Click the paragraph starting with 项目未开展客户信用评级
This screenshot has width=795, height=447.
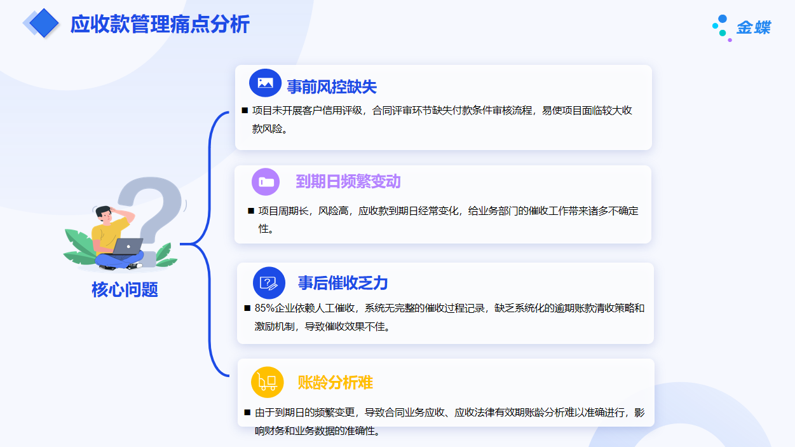(x=442, y=119)
